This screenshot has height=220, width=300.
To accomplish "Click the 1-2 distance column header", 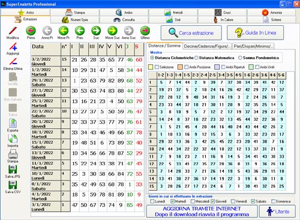I will 161,75.
